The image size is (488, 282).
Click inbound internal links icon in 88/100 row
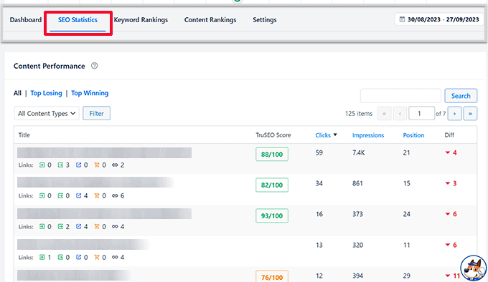(42, 165)
